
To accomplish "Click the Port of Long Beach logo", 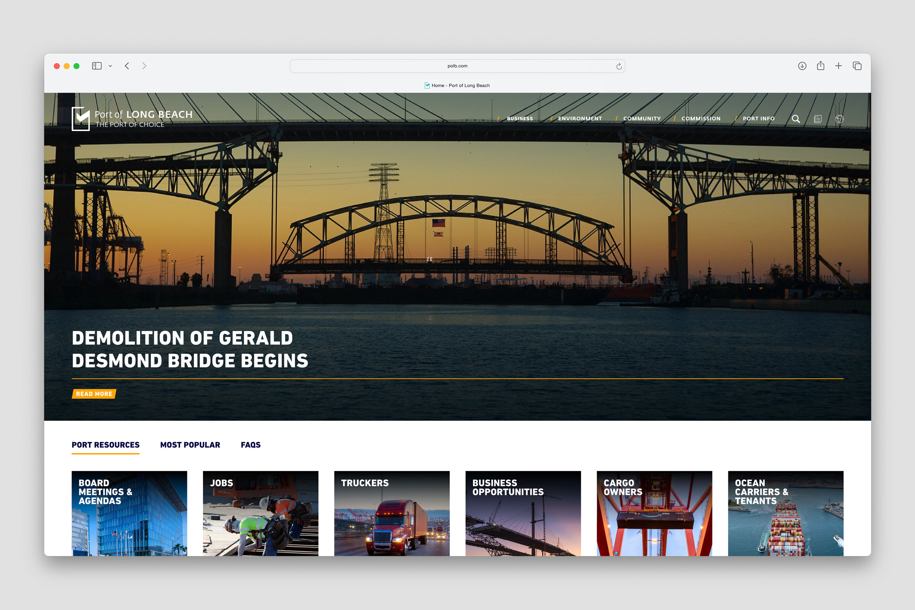I will tap(132, 119).
